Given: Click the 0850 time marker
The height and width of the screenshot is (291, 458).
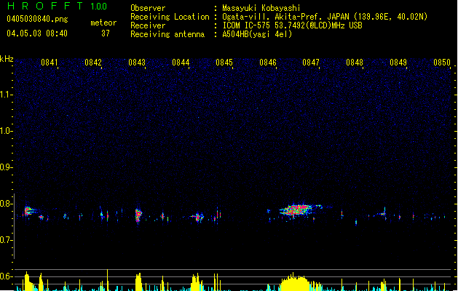Looking at the screenshot, I should (x=442, y=63).
